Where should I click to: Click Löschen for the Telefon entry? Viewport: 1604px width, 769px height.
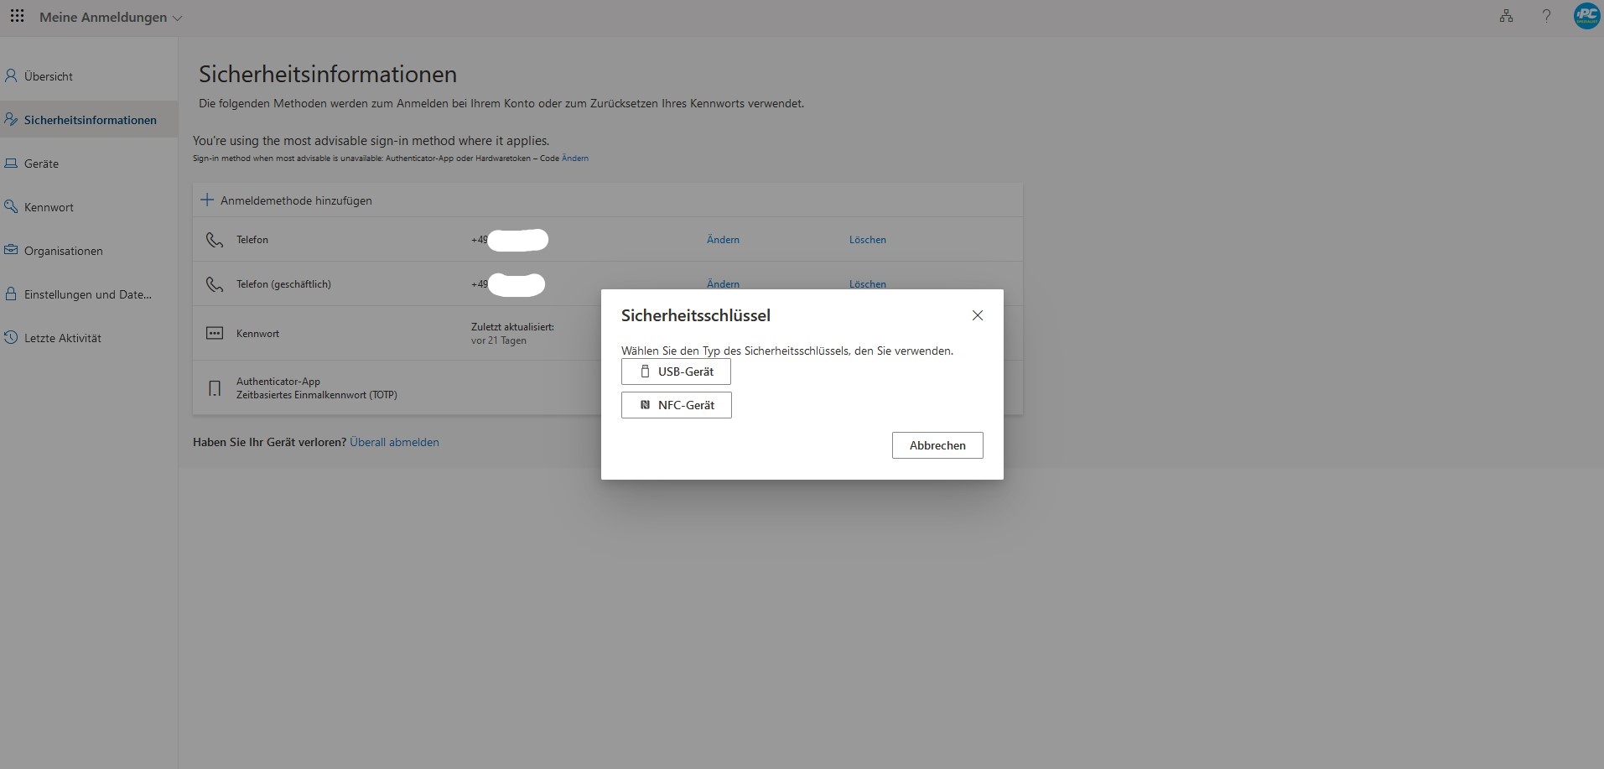click(x=867, y=240)
